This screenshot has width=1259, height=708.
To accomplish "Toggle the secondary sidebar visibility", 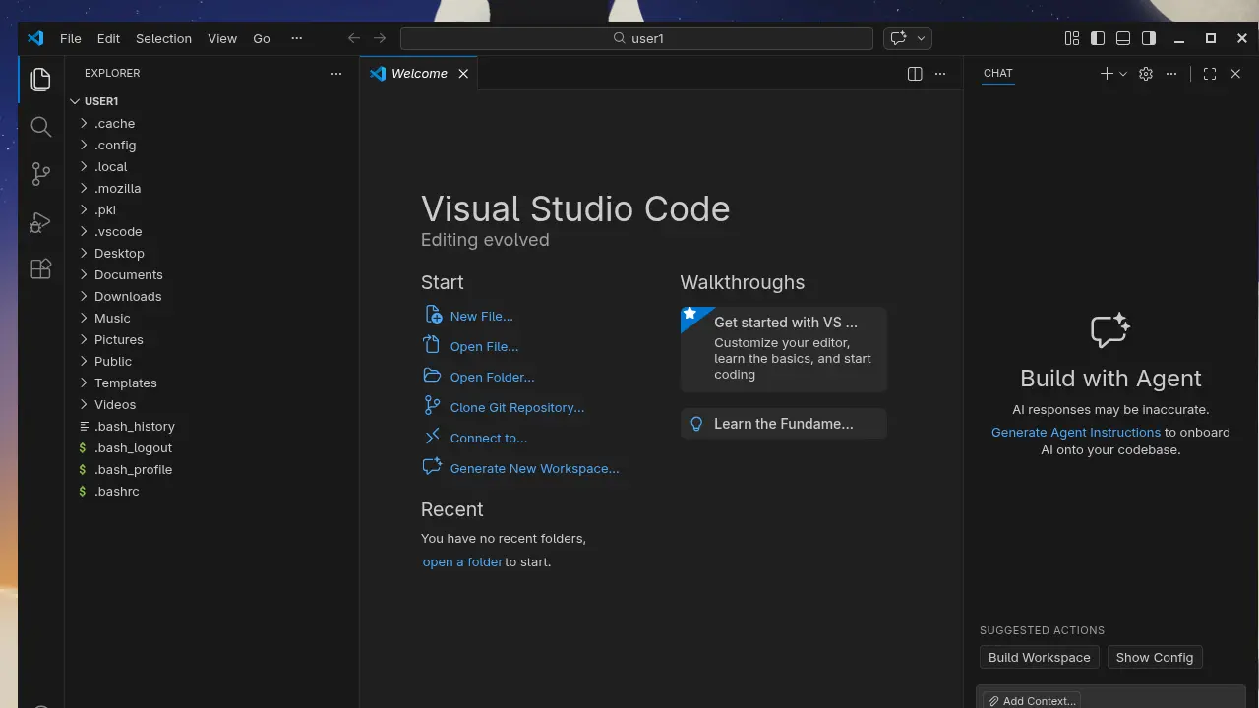I will [1148, 38].
